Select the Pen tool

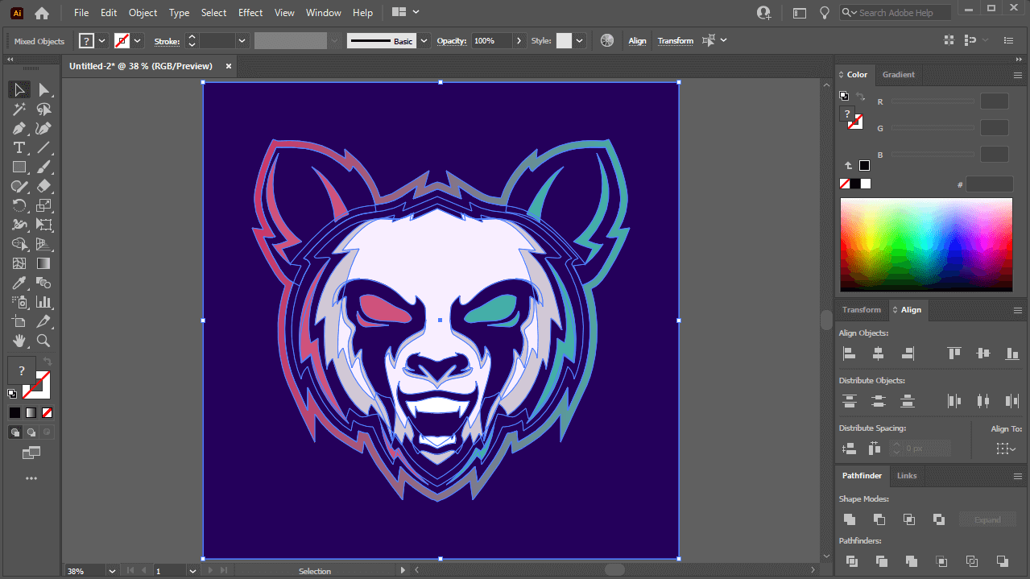(19, 129)
